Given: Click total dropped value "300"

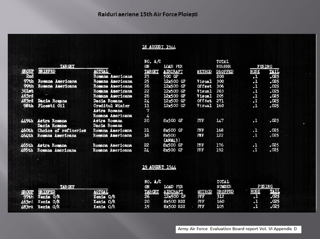Looking at the screenshot, I should point(220,81).
